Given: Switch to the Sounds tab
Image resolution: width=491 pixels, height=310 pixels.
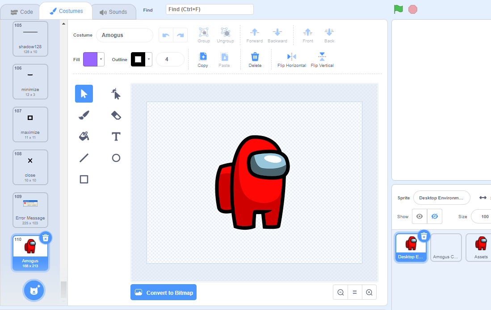Looking at the screenshot, I should (x=113, y=12).
